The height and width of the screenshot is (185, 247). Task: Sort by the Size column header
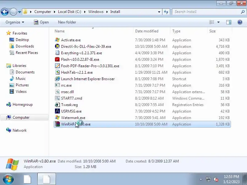[220, 31]
